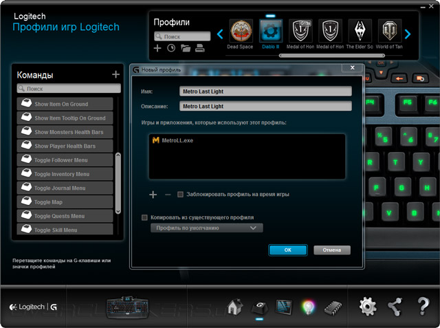Click commands list scroll up arrow
This screenshot has width=440, height=328.
[118, 155]
